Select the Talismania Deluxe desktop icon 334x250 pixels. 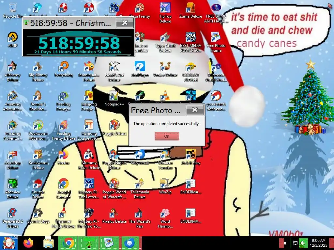tap(140, 189)
